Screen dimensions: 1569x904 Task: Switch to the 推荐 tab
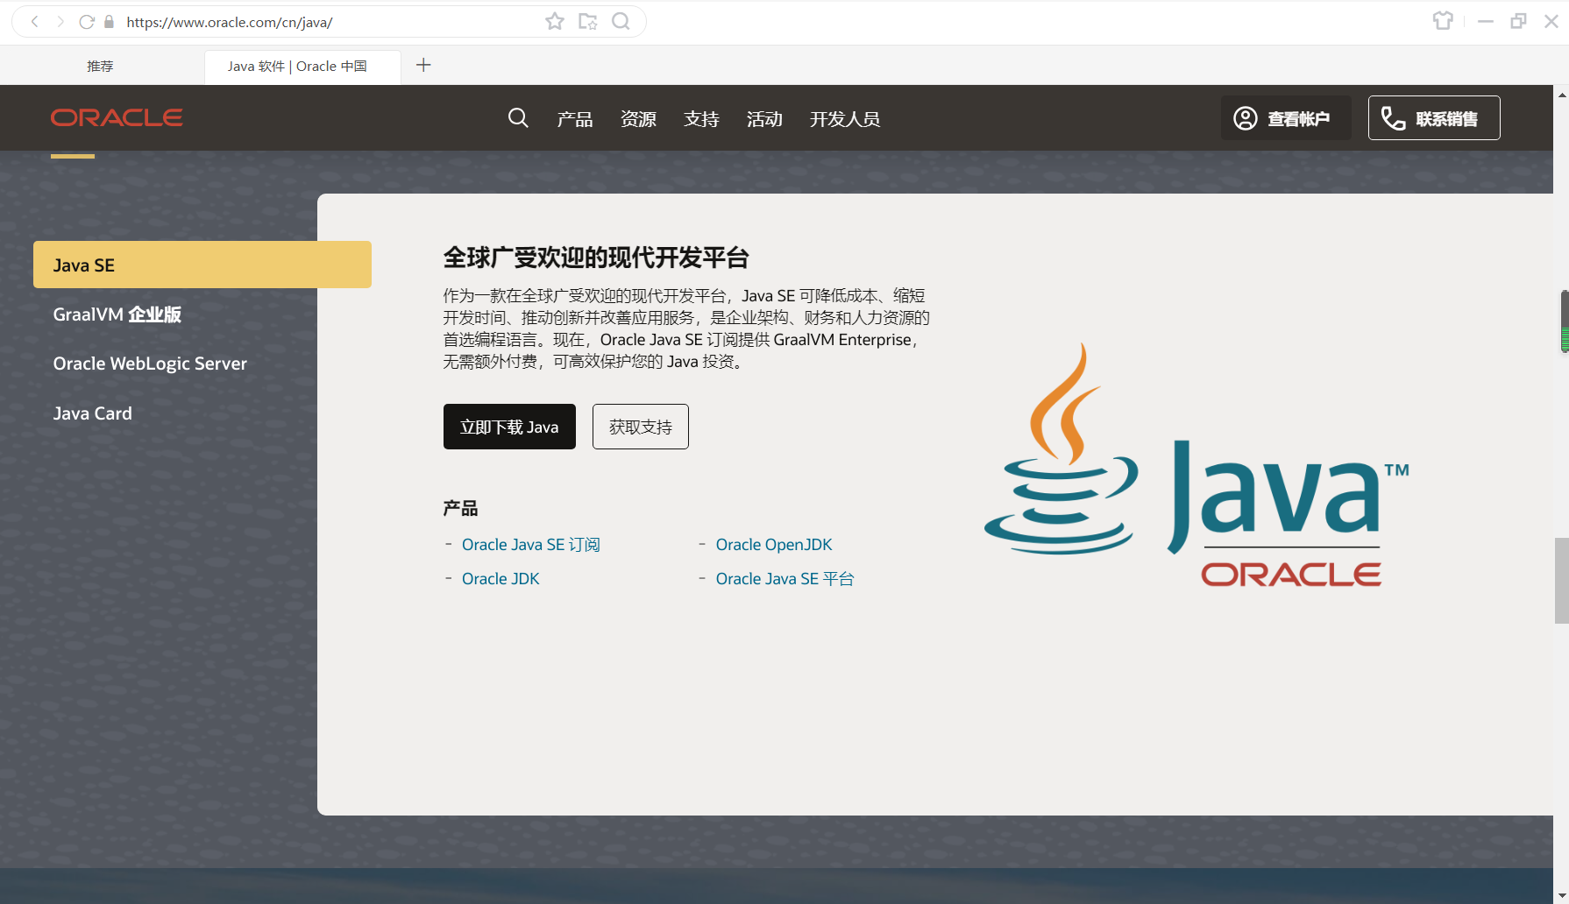click(100, 66)
